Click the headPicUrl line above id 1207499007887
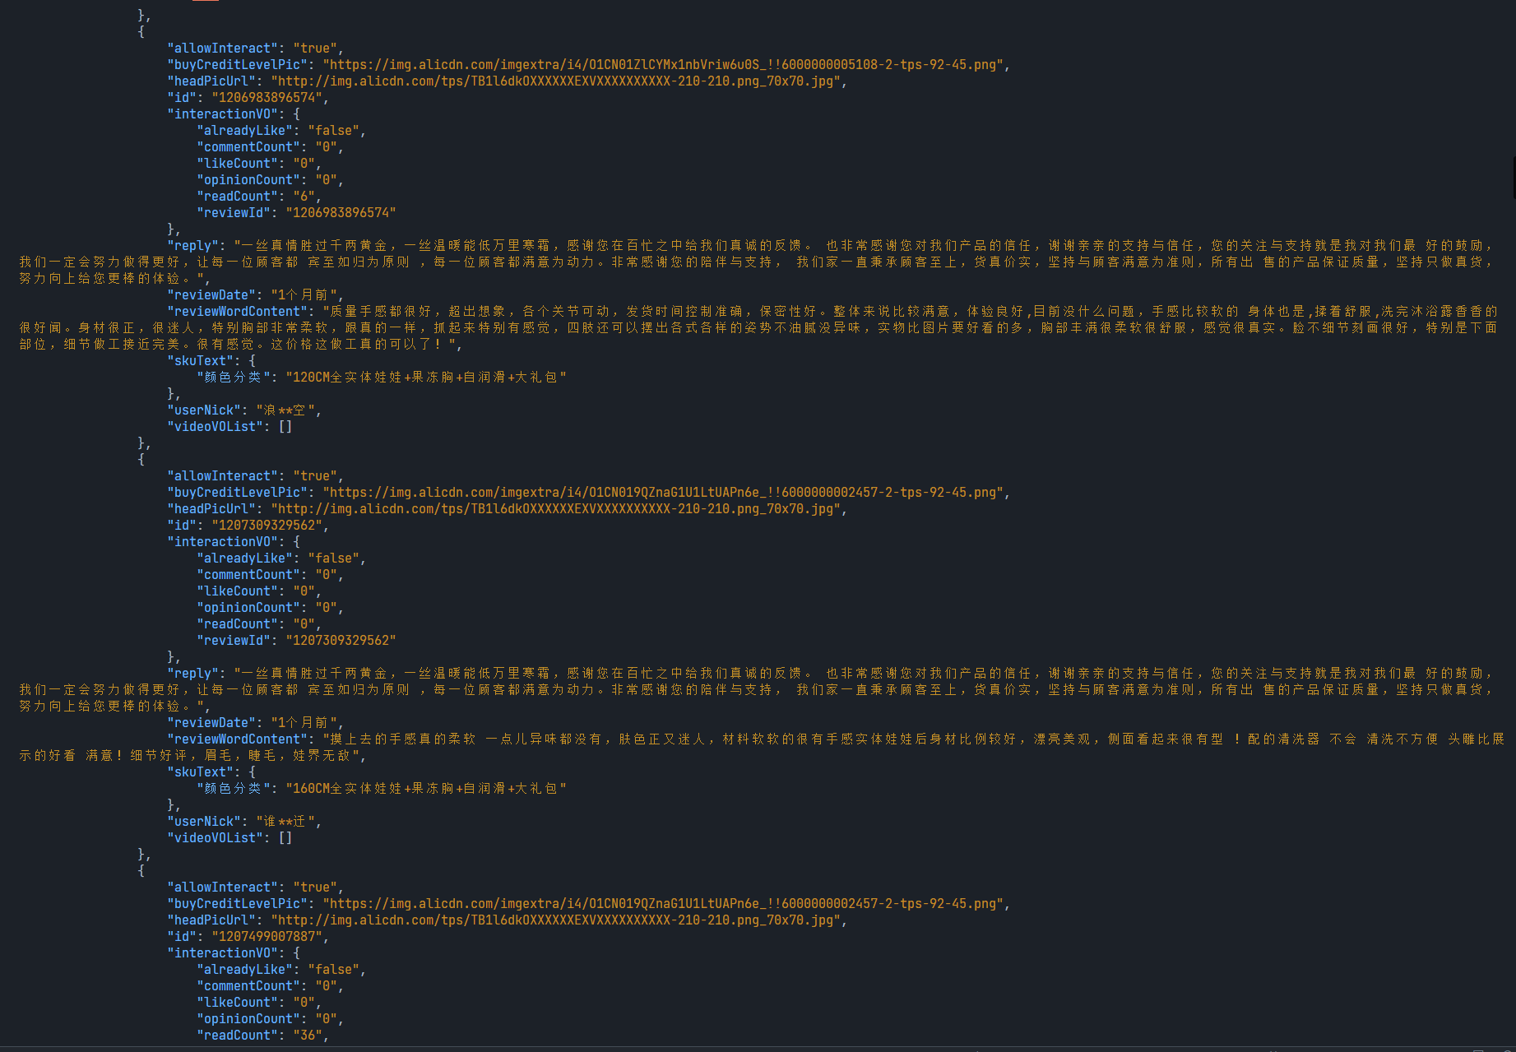 coord(508,920)
